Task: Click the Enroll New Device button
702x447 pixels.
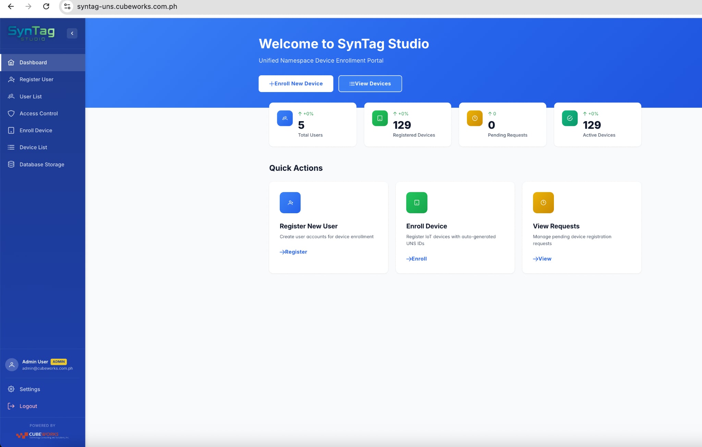Action: click(296, 83)
